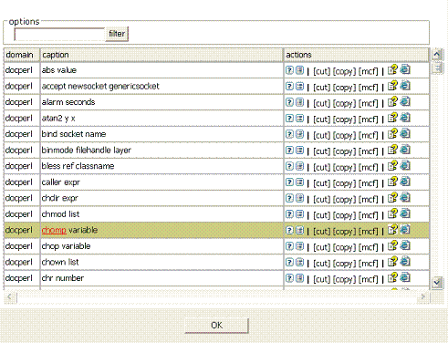Click list details icon for chop variable
This screenshot has width=448, height=343.
coord(299,246)
